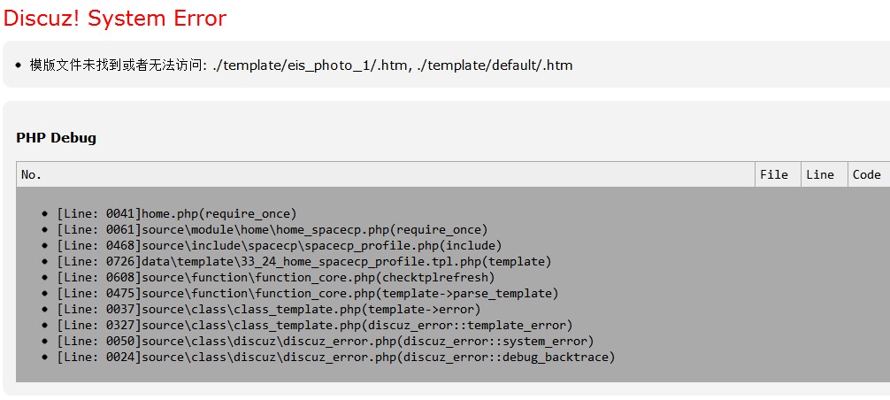Click the Discuz! System Error heading

point(115,19)
